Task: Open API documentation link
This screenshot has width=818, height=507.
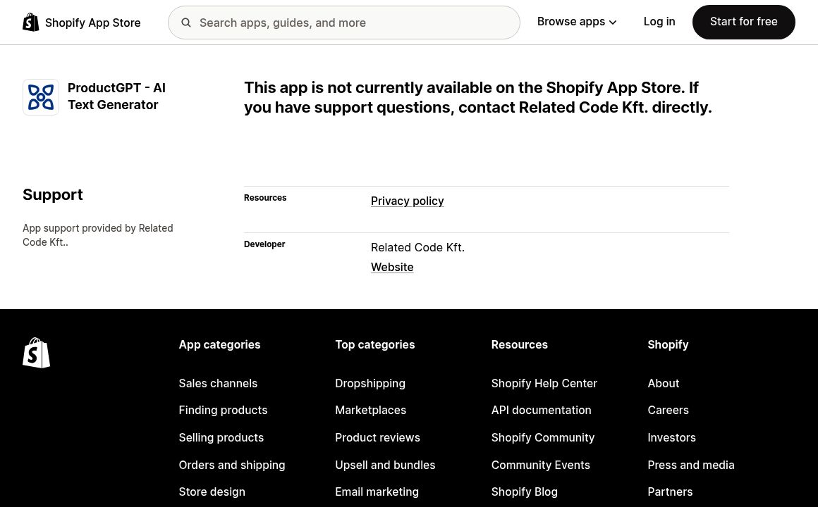Action: (x=541, y=410)
